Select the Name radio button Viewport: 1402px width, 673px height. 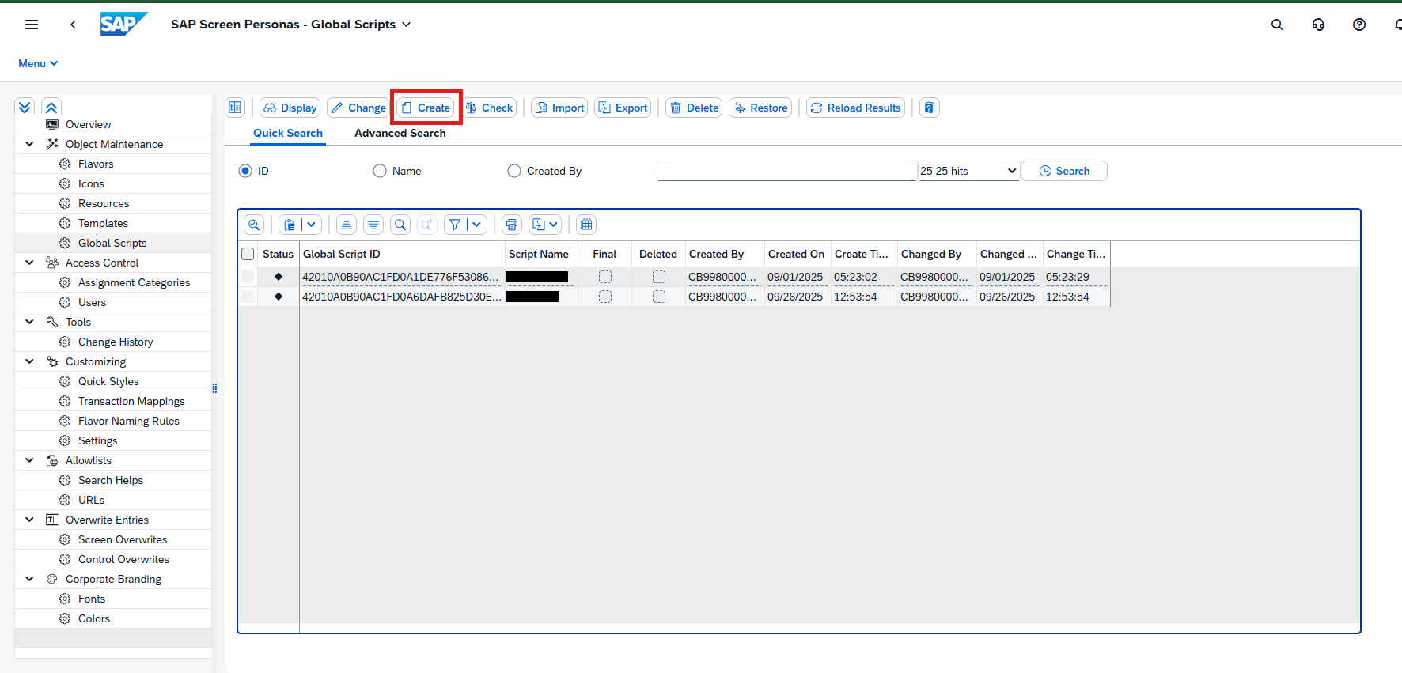point(380,171)
